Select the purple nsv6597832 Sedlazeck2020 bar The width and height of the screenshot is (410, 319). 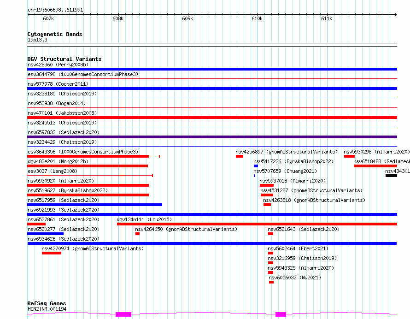pos(212,137)
